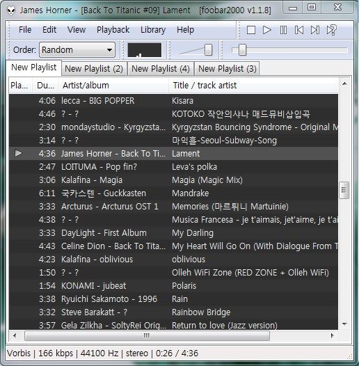Play a random track button
The height and width of the screenshot is (366, 359).
coord(331,30)
